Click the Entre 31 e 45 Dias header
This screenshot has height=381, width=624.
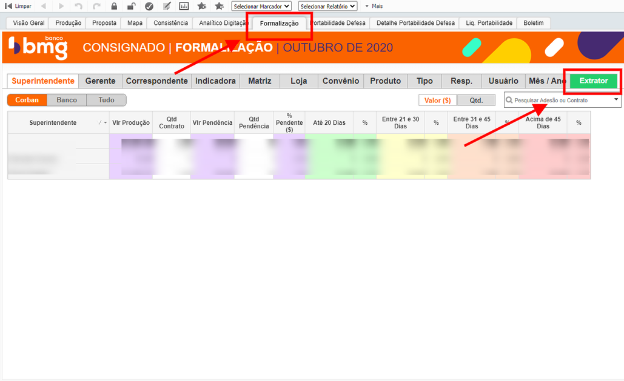point(472,122)
